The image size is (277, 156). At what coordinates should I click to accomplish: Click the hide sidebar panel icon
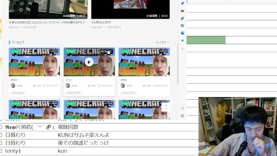pyautogui.click(x=182, y=108)
